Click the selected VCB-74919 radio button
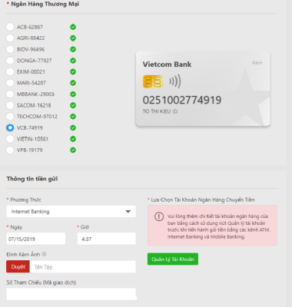The height and width of the screenshot is (307, 292). pyautogui.click(x=10, y=127)
